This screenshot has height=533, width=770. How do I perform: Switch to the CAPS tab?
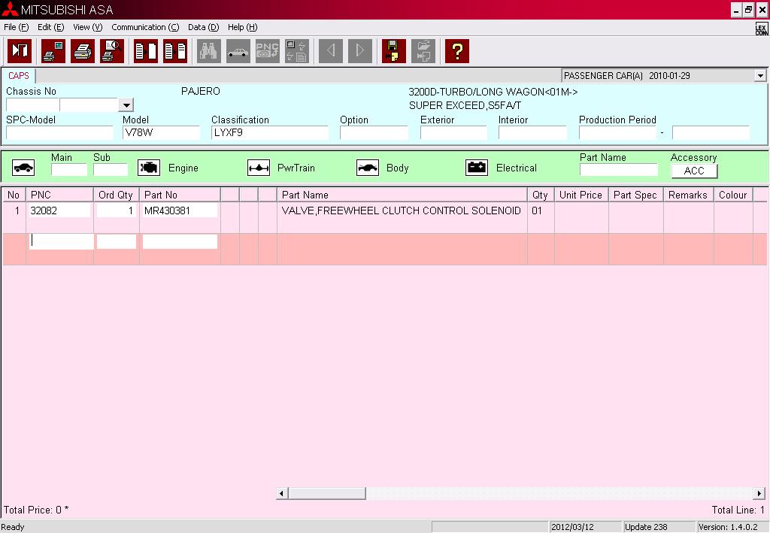(x=19, y=76)
